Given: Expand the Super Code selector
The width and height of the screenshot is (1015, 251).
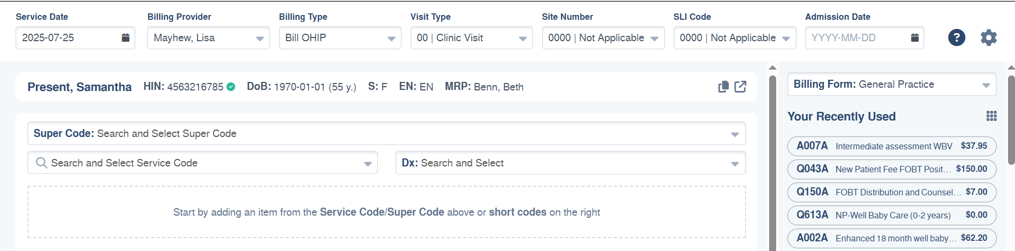Looking at the screenshot, I should coord(386,133).
